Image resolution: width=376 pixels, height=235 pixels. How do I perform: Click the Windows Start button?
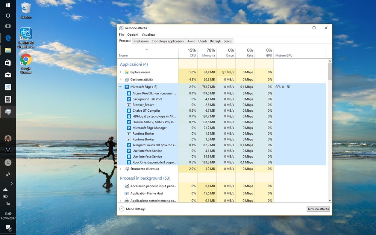pos(8,5)
